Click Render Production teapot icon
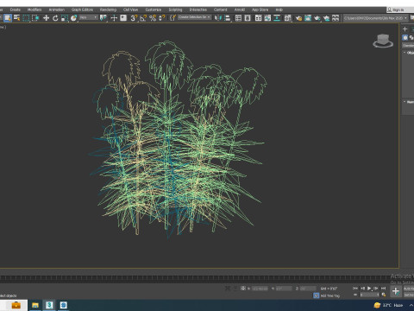 point(317,18)
